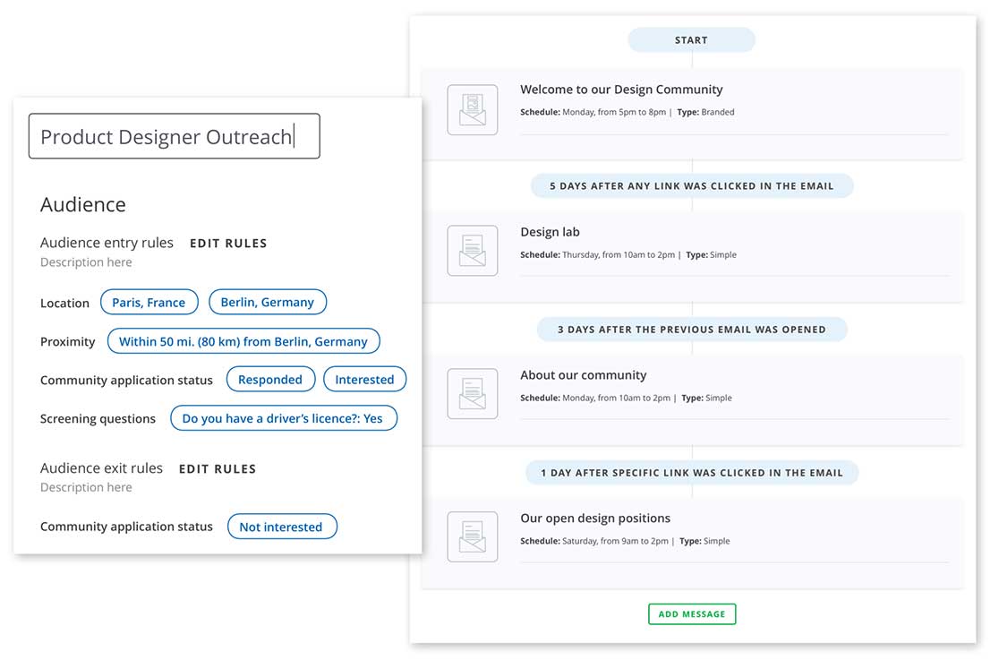Click the Our open design positions icon
999x660 pixels.
click(473, 536)
